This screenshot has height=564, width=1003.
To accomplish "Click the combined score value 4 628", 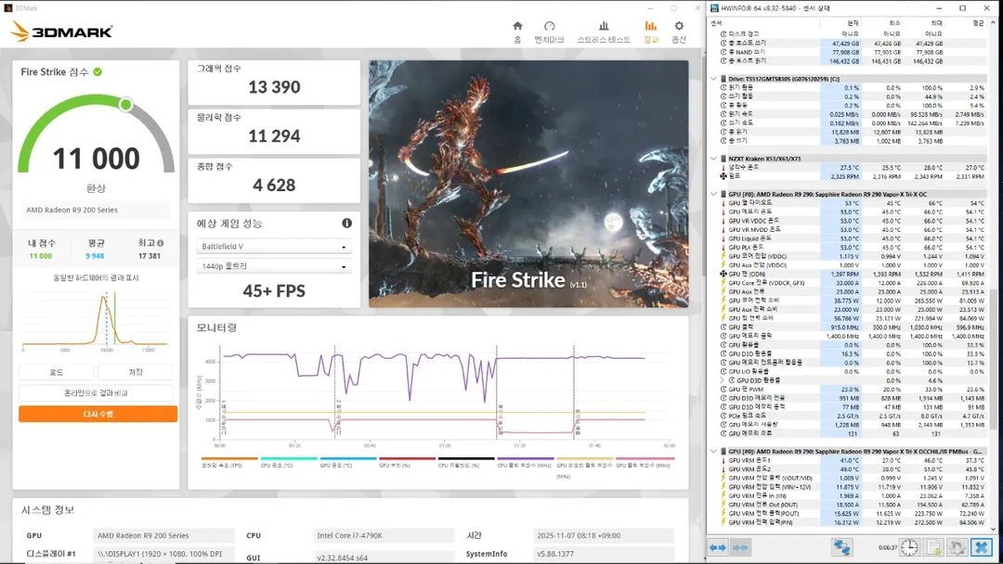I will pyautogui.click(x=274, y=186).
